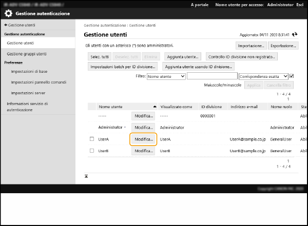Click the Importazione button

251,46
